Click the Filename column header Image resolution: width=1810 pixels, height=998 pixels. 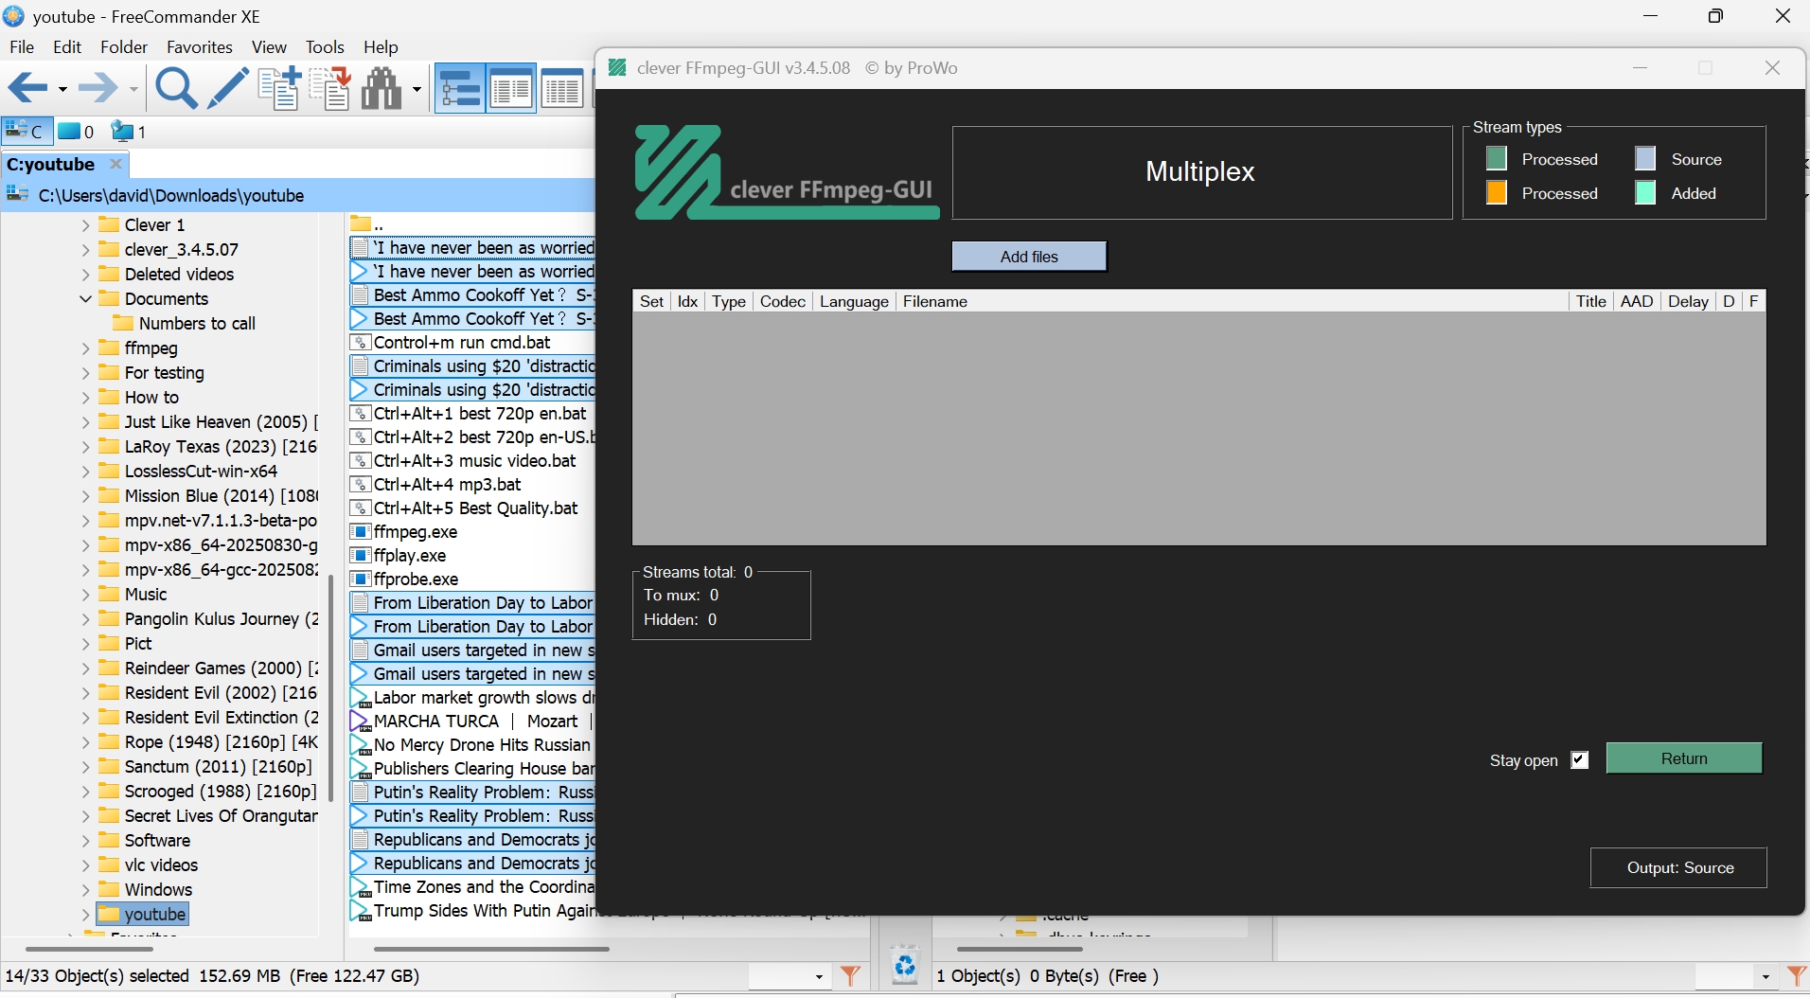1231,301
